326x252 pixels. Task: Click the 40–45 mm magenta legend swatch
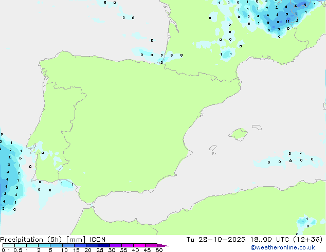[x=139, y=245]
